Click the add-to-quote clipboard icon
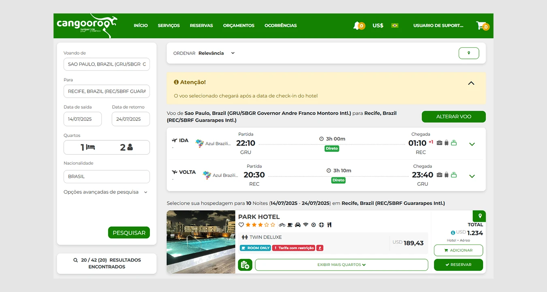This screenshot has width=547, height=292. click(x=245, y=265)
